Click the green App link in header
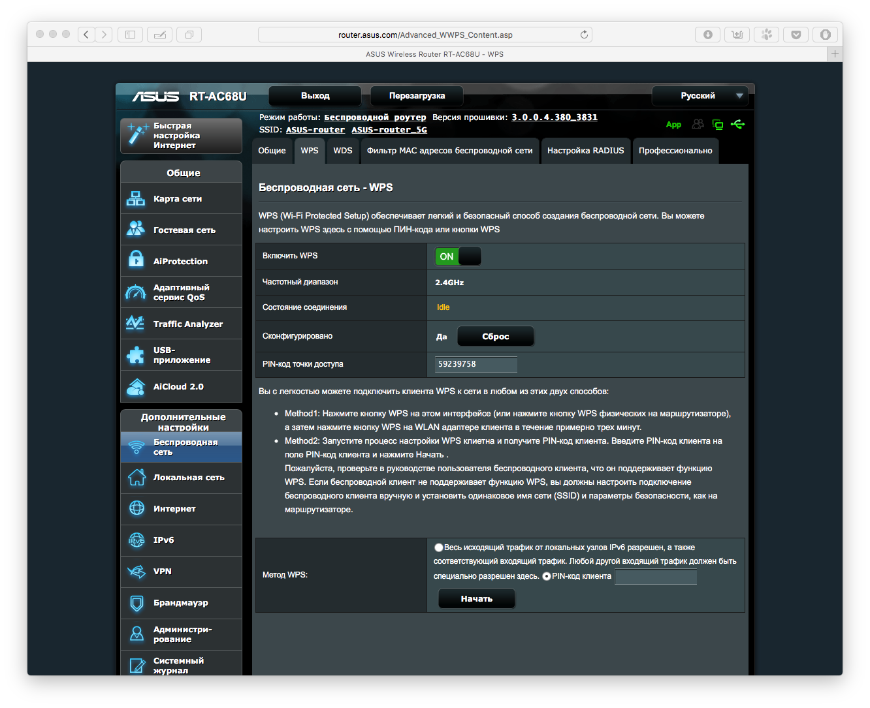Screen dimensions: 870x708 [673, 125]
